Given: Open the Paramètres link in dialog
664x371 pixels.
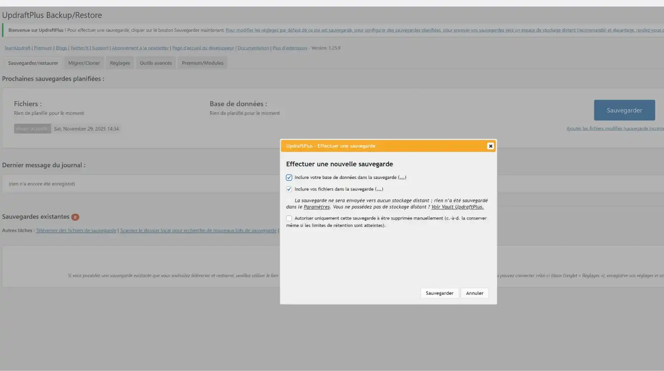Looking at the screenshot, I should point(316,207).
